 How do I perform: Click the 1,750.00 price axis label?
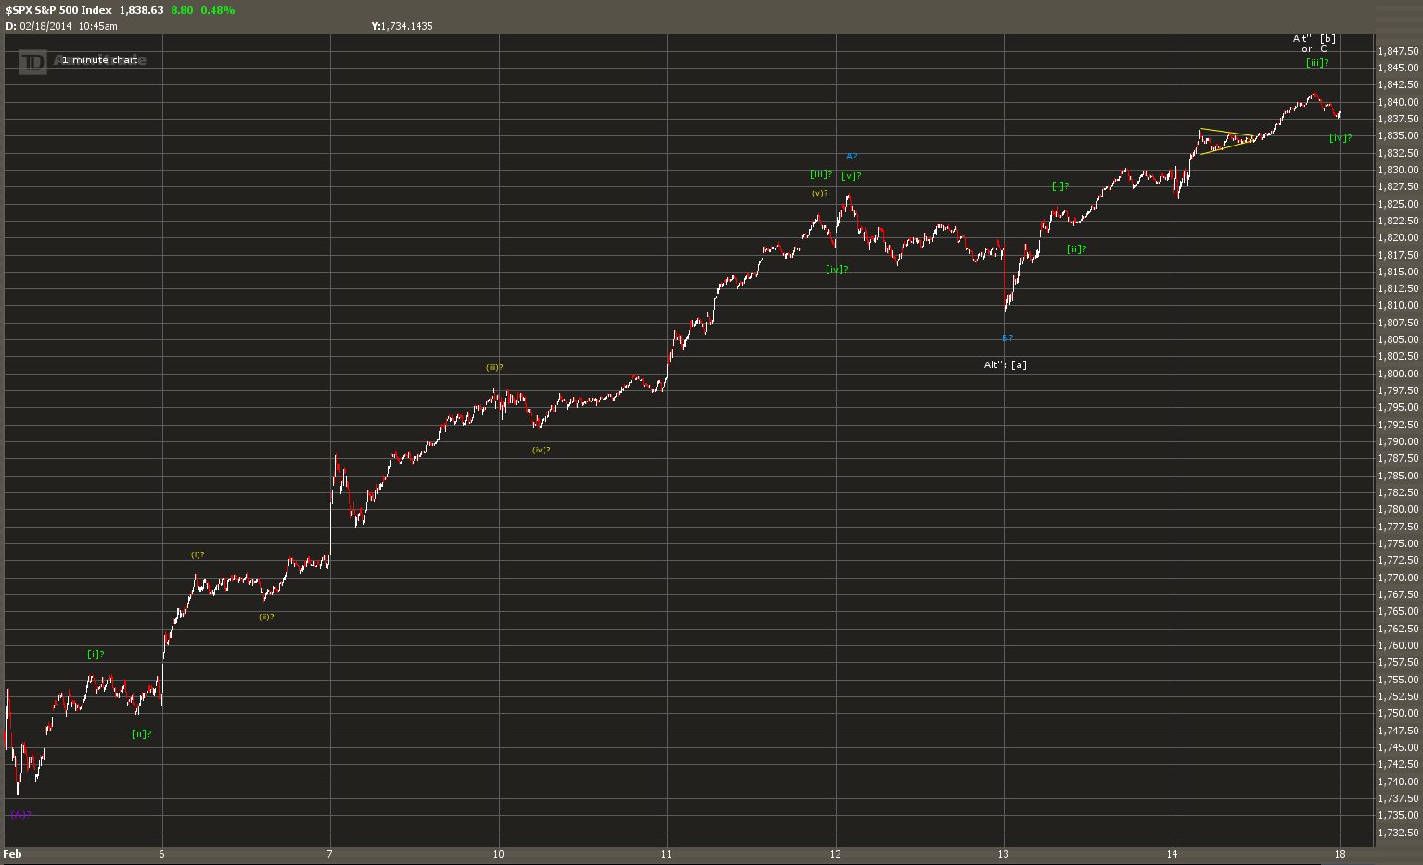1399,714
